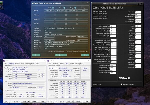Open Bench tab in left CPU-Z window
This screenshot has height=105, width=150.
tap(33, 64)
